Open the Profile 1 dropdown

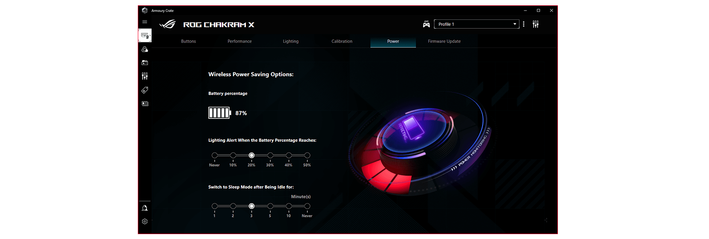[x=476, y=24]
